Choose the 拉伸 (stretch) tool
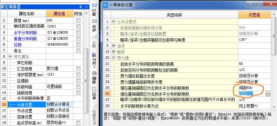The image size is (277, 126). coord(94,93)
